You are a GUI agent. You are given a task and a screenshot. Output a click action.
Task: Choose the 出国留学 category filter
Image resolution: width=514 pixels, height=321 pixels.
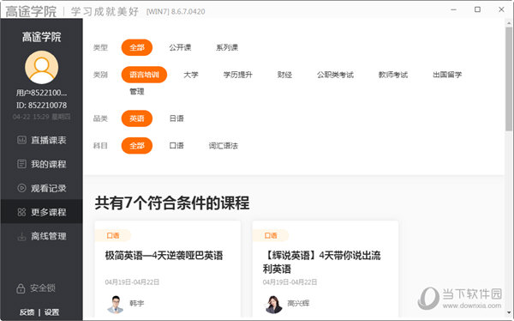(447, 75)
